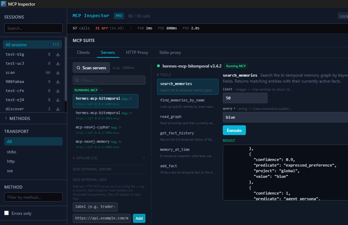This screenshot has width=348, height=225.
Task: Click the PRO badge next to MCP Inspector
Action: coord(119,16)
